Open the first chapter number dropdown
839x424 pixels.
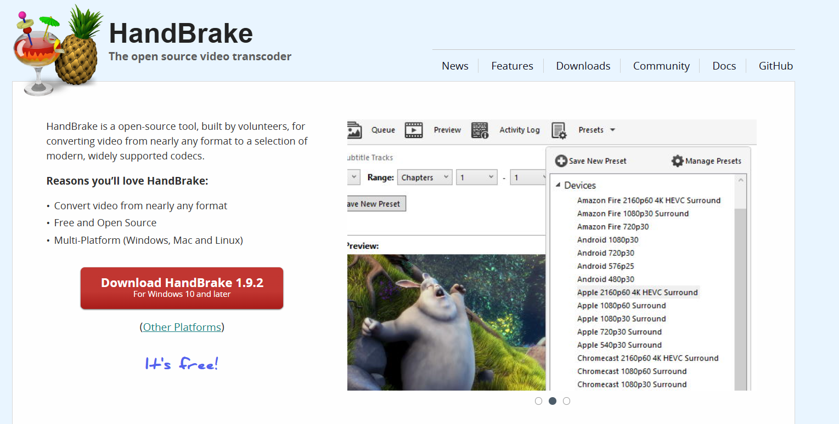coord(477,177)
